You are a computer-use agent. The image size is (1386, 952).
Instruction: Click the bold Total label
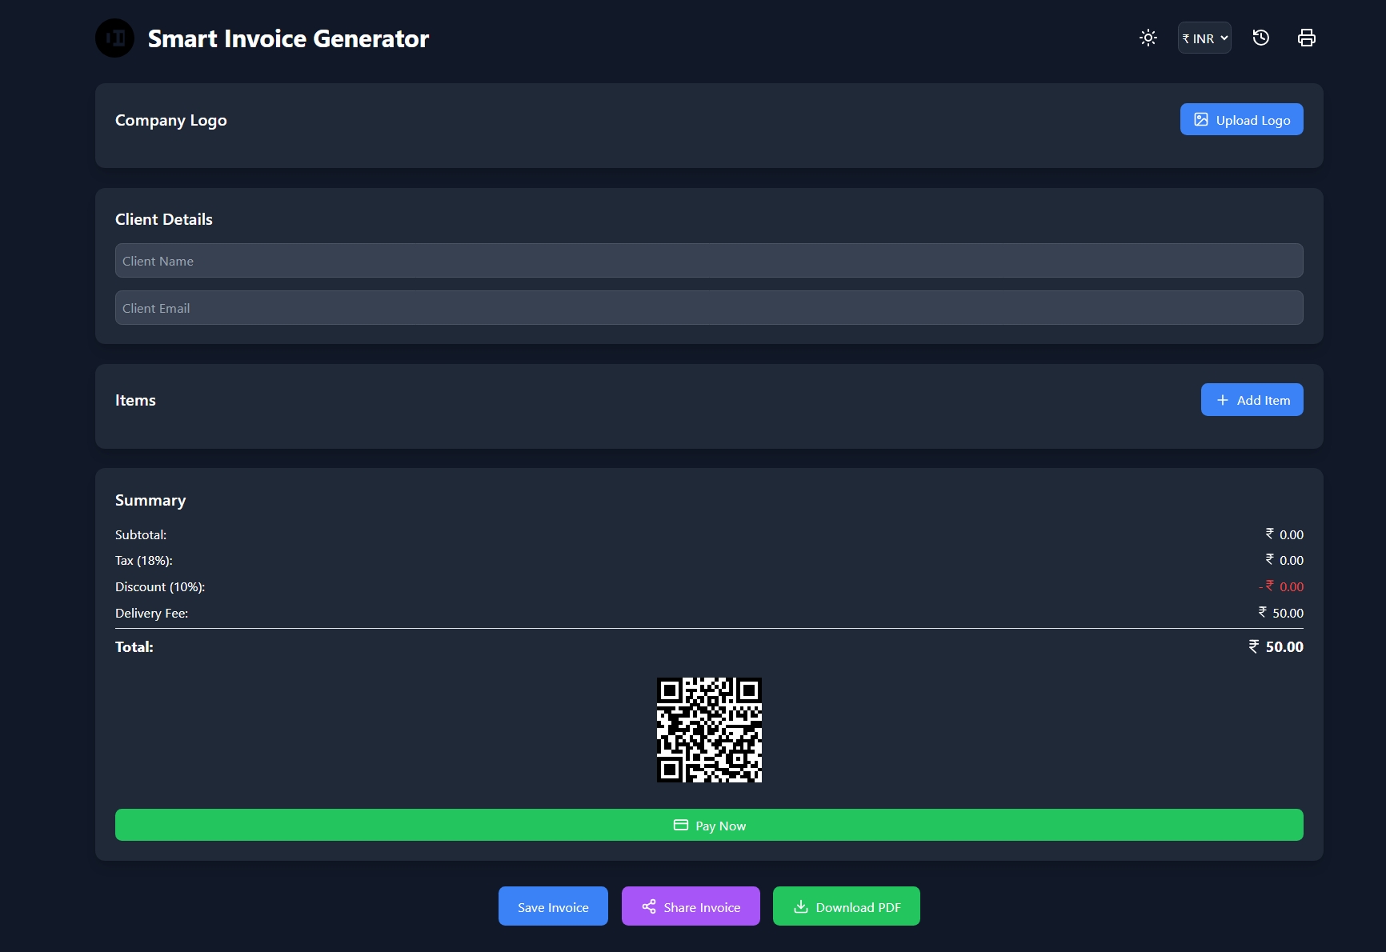[x=134, y=646]
